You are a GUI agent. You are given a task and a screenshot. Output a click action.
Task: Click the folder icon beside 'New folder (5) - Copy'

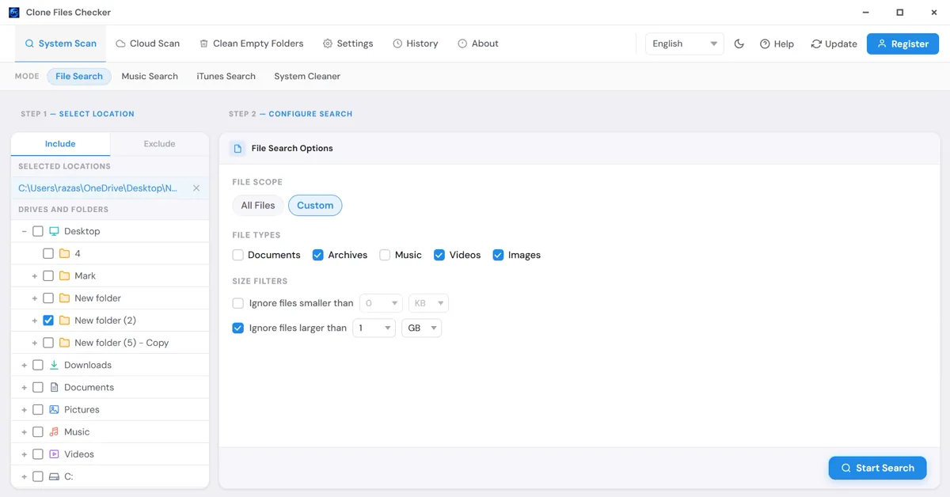coord(64,343)
